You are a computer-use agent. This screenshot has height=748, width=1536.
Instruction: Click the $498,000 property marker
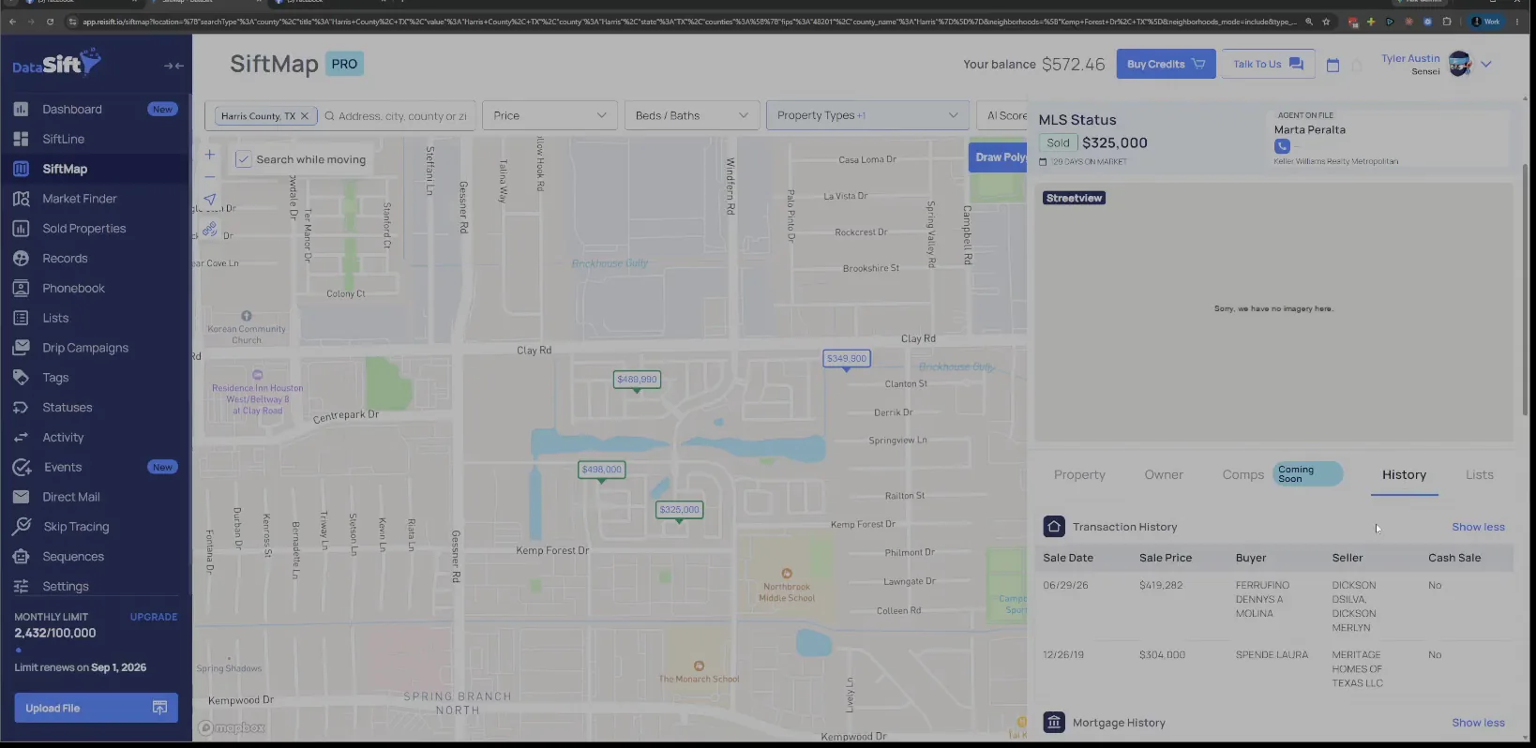click(601, 470)
